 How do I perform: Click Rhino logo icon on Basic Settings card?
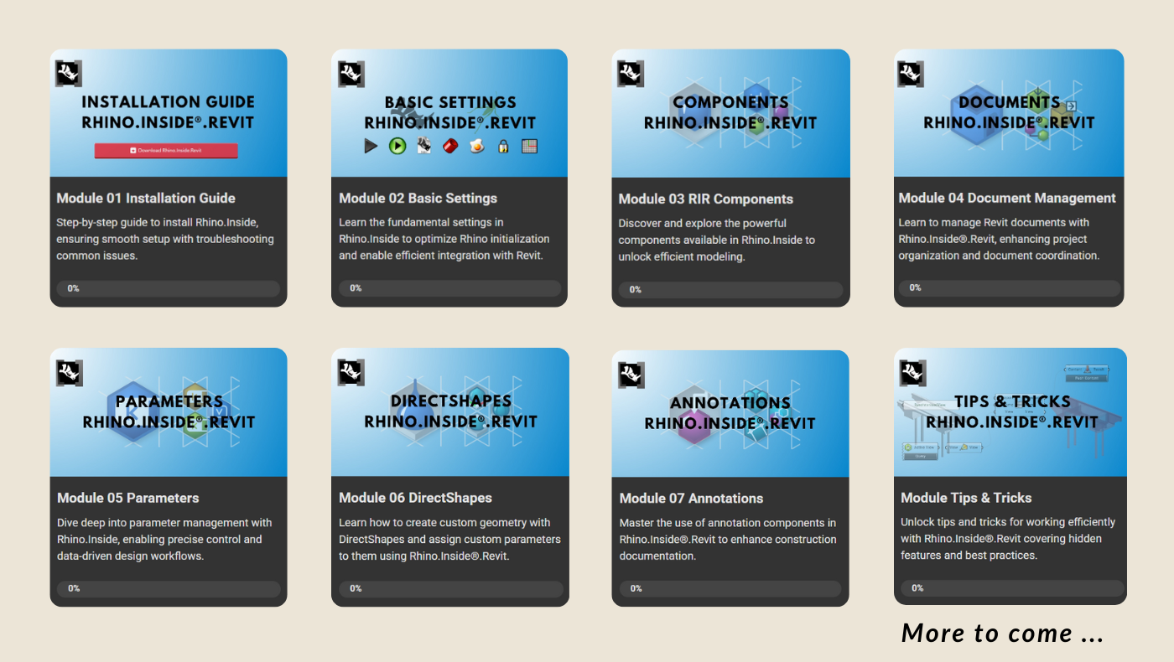[351, 74]
